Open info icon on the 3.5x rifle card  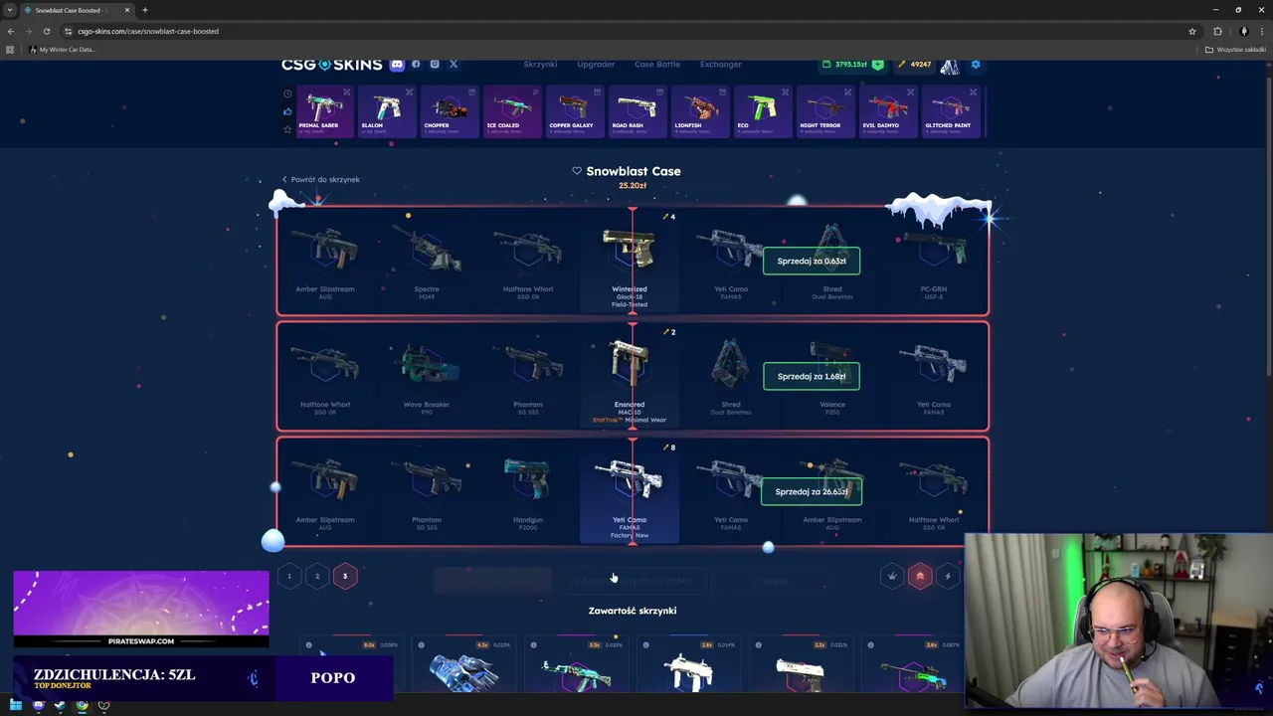(x=533, y=645)
